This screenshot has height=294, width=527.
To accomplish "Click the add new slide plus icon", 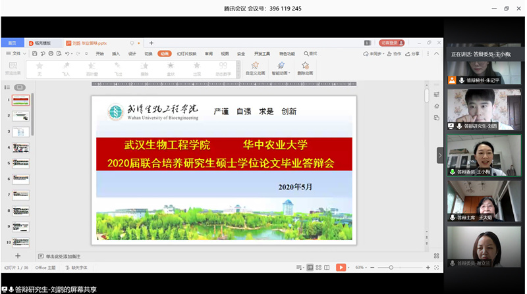I will tap(18, 256).
